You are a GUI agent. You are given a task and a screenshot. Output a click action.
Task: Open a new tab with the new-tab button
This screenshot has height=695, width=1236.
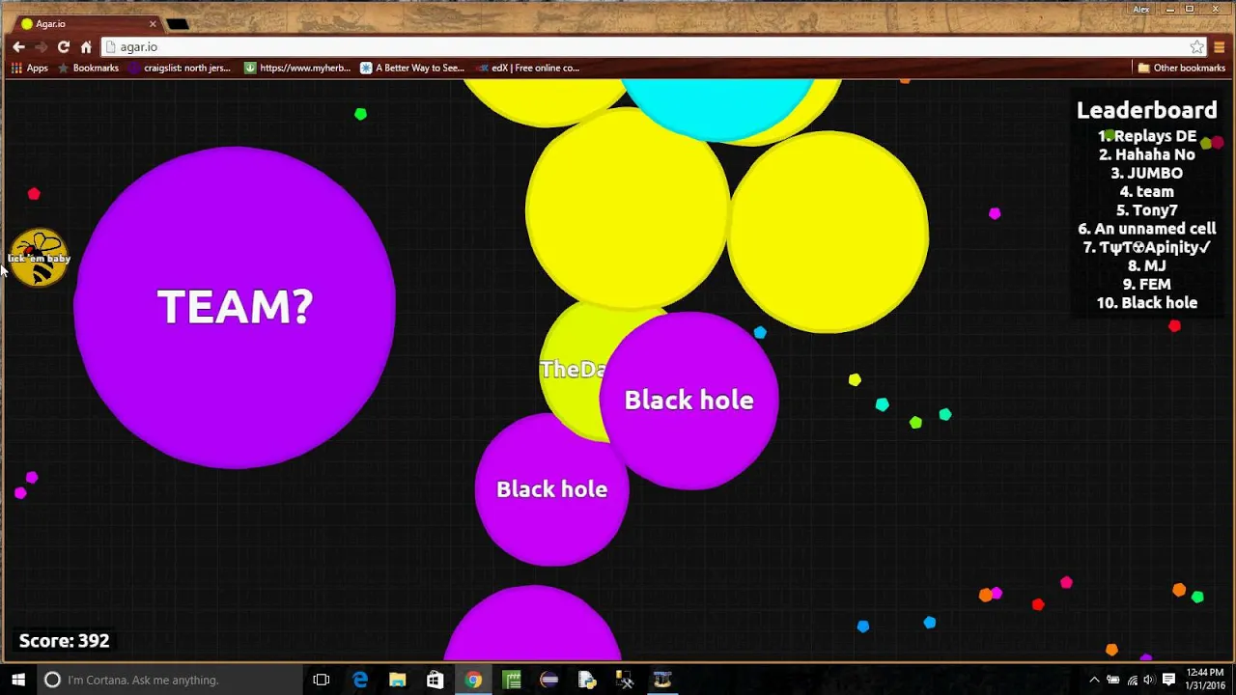(x=178, y=23)
